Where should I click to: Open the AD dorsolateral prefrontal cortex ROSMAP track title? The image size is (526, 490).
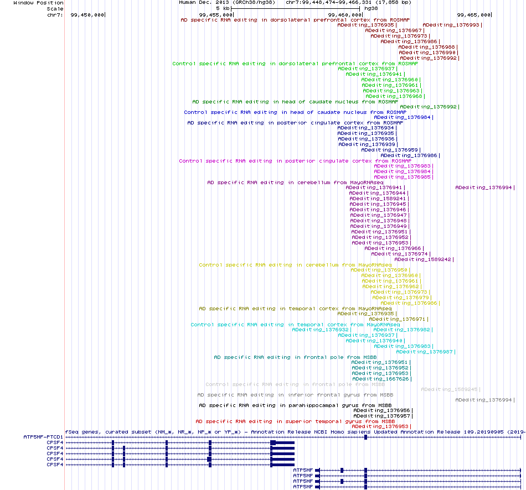click(x=295, y=20)
